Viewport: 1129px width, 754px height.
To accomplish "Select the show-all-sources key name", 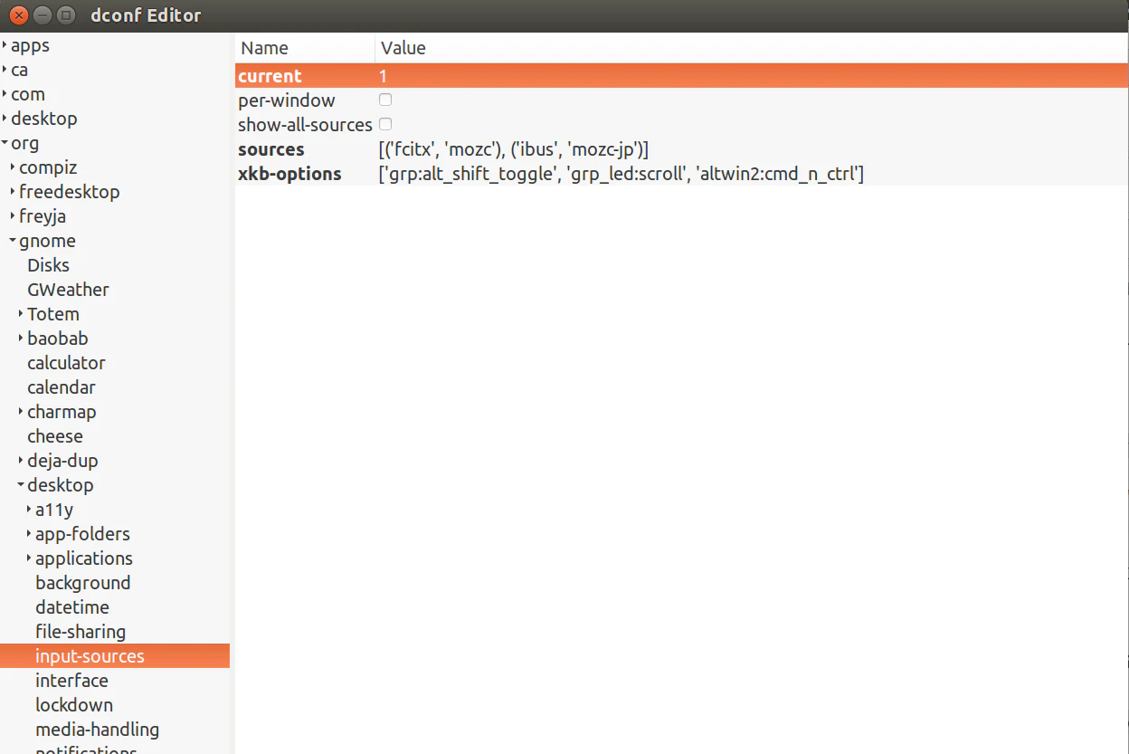I will coord(305,125).
